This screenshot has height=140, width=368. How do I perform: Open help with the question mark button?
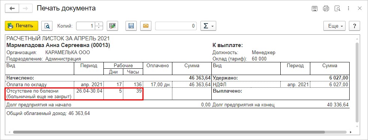coord(355,26)
